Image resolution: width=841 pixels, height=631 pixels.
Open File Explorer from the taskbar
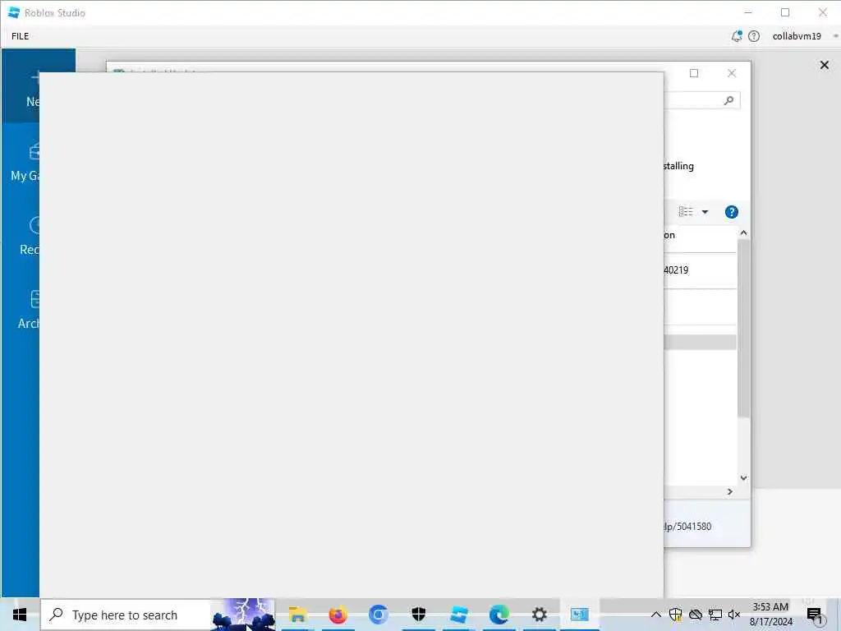pos(297,615)
